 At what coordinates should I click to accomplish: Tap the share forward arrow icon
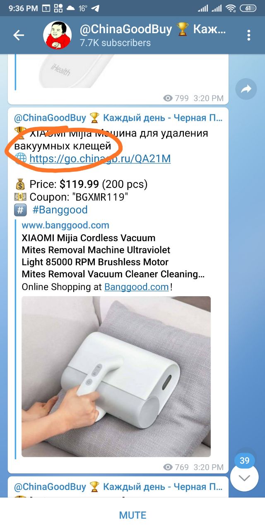(246, 89)
